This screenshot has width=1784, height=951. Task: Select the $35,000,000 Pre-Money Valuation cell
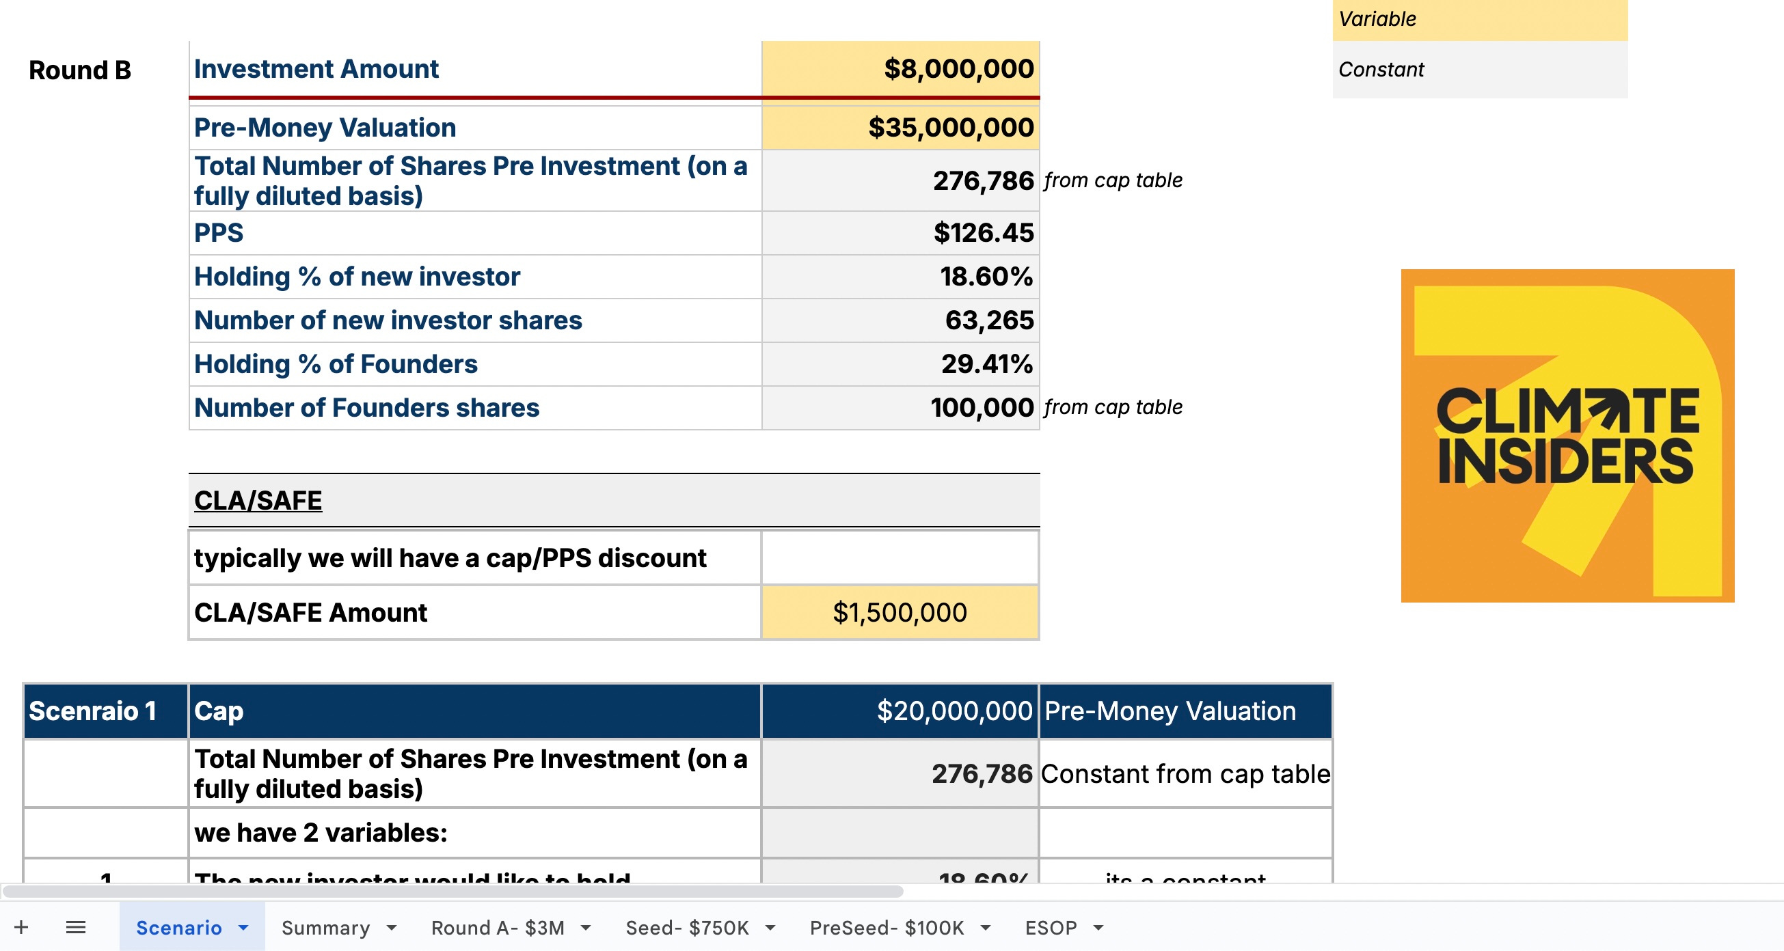tap(900, 127)
